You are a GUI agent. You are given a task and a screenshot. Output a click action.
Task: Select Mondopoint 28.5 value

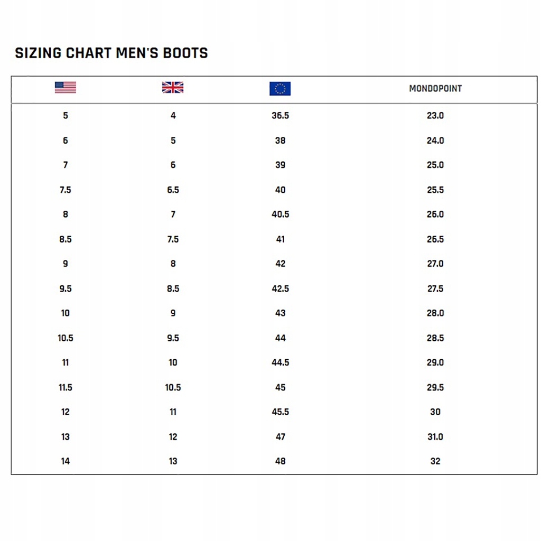point(435,338)
